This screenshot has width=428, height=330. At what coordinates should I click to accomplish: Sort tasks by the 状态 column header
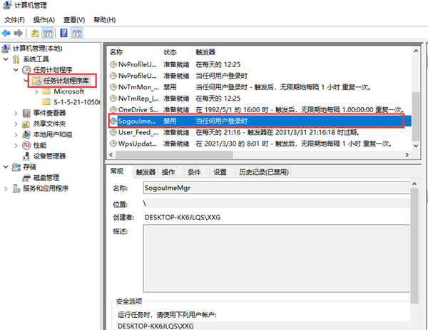point(170,52)
